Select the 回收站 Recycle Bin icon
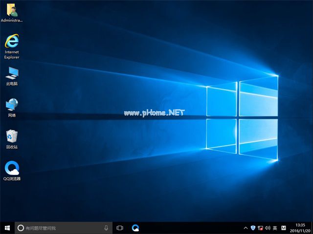This screenshot has height=234, width=313. [x=12, y=139]
